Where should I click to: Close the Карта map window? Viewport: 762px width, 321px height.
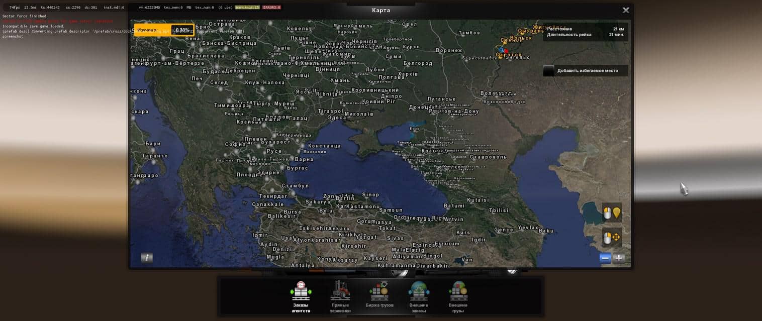626,10
